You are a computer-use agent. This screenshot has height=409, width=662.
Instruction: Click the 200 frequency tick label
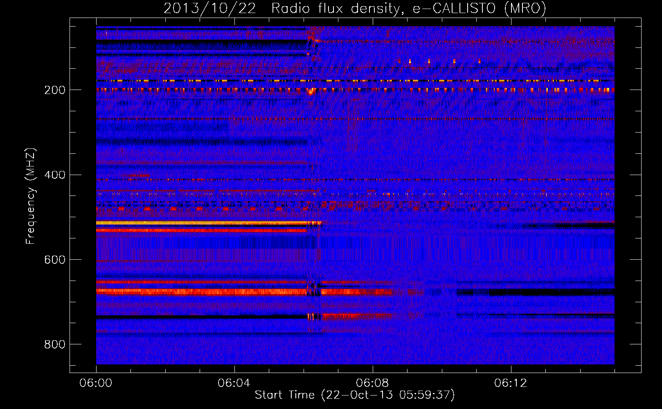pyautogui.click(x=55, y=90)
